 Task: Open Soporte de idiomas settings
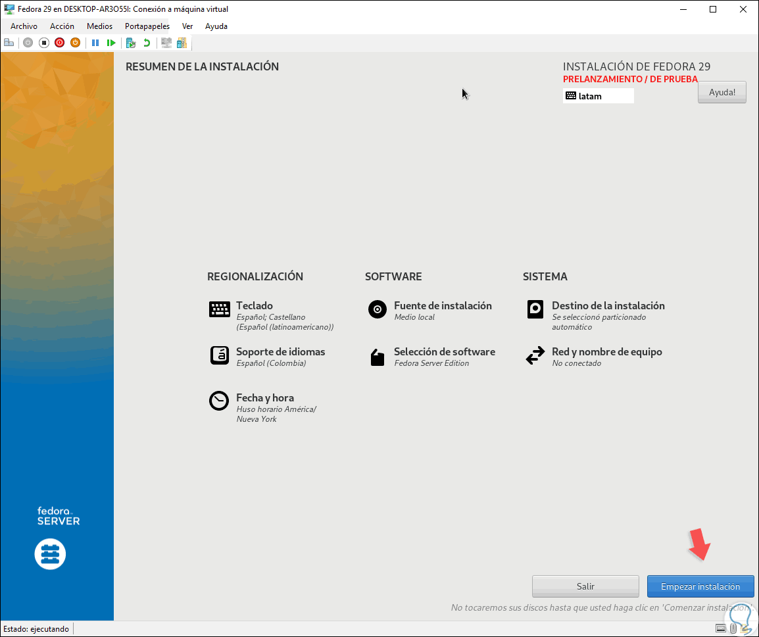[x=281, y=351]
